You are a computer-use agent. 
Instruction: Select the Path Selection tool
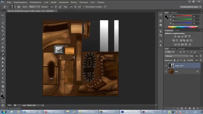pyautogui.click(x=3, y=78)
